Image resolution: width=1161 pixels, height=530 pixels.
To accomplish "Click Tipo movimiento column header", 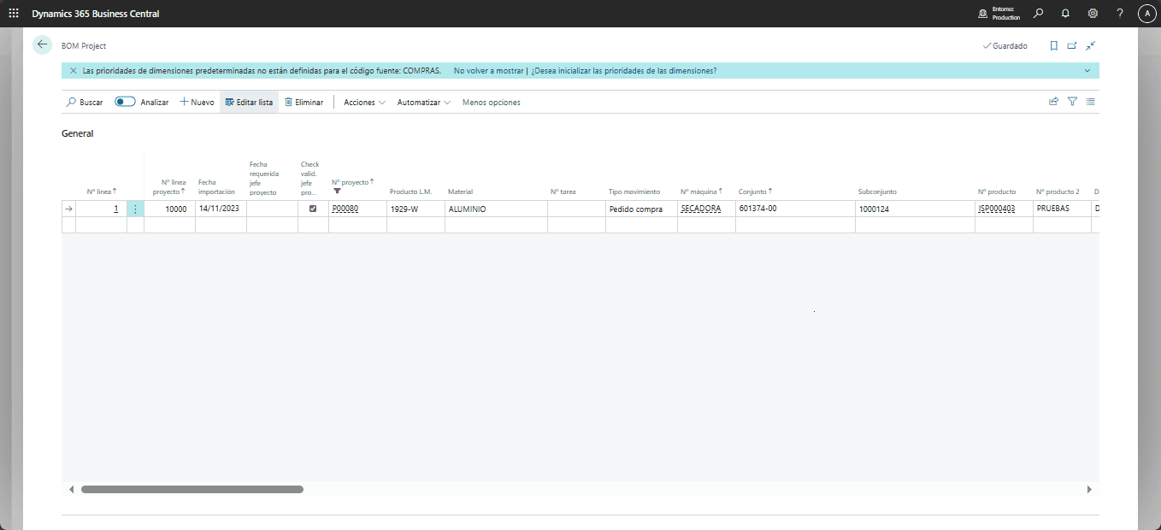I will click(634, 191).
